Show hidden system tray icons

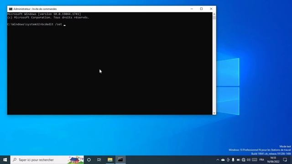pos(218,160)
